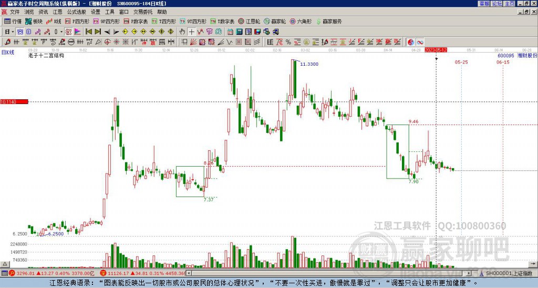Screen dimensions: 538x288
Task: Select the hand pan tool
Action: 182,32
